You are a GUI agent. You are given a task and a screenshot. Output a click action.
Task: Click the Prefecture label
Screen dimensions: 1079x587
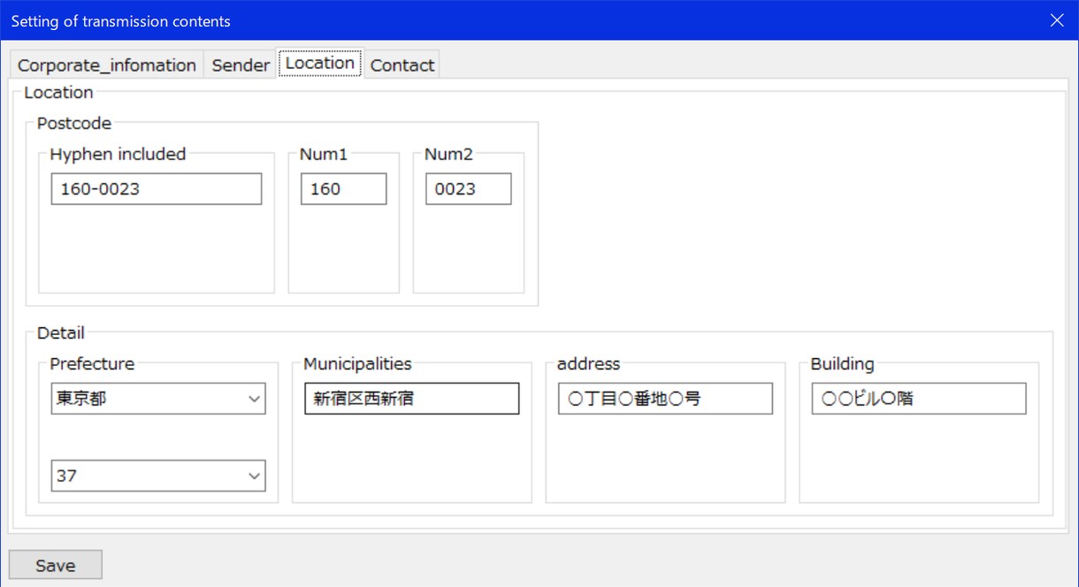(92, 363)
